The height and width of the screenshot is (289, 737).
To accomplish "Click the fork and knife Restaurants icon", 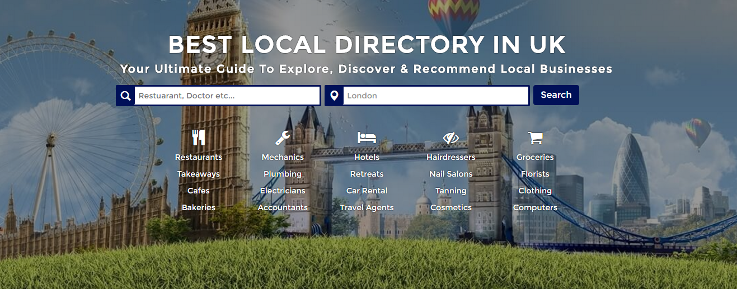I will point(199,138).
